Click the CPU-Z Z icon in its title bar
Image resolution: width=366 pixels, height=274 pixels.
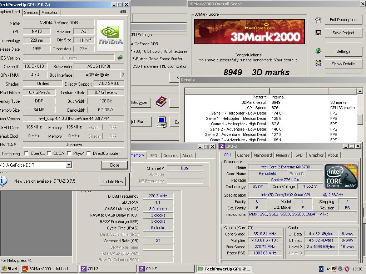pyautogui.click(x=222, y=146)
